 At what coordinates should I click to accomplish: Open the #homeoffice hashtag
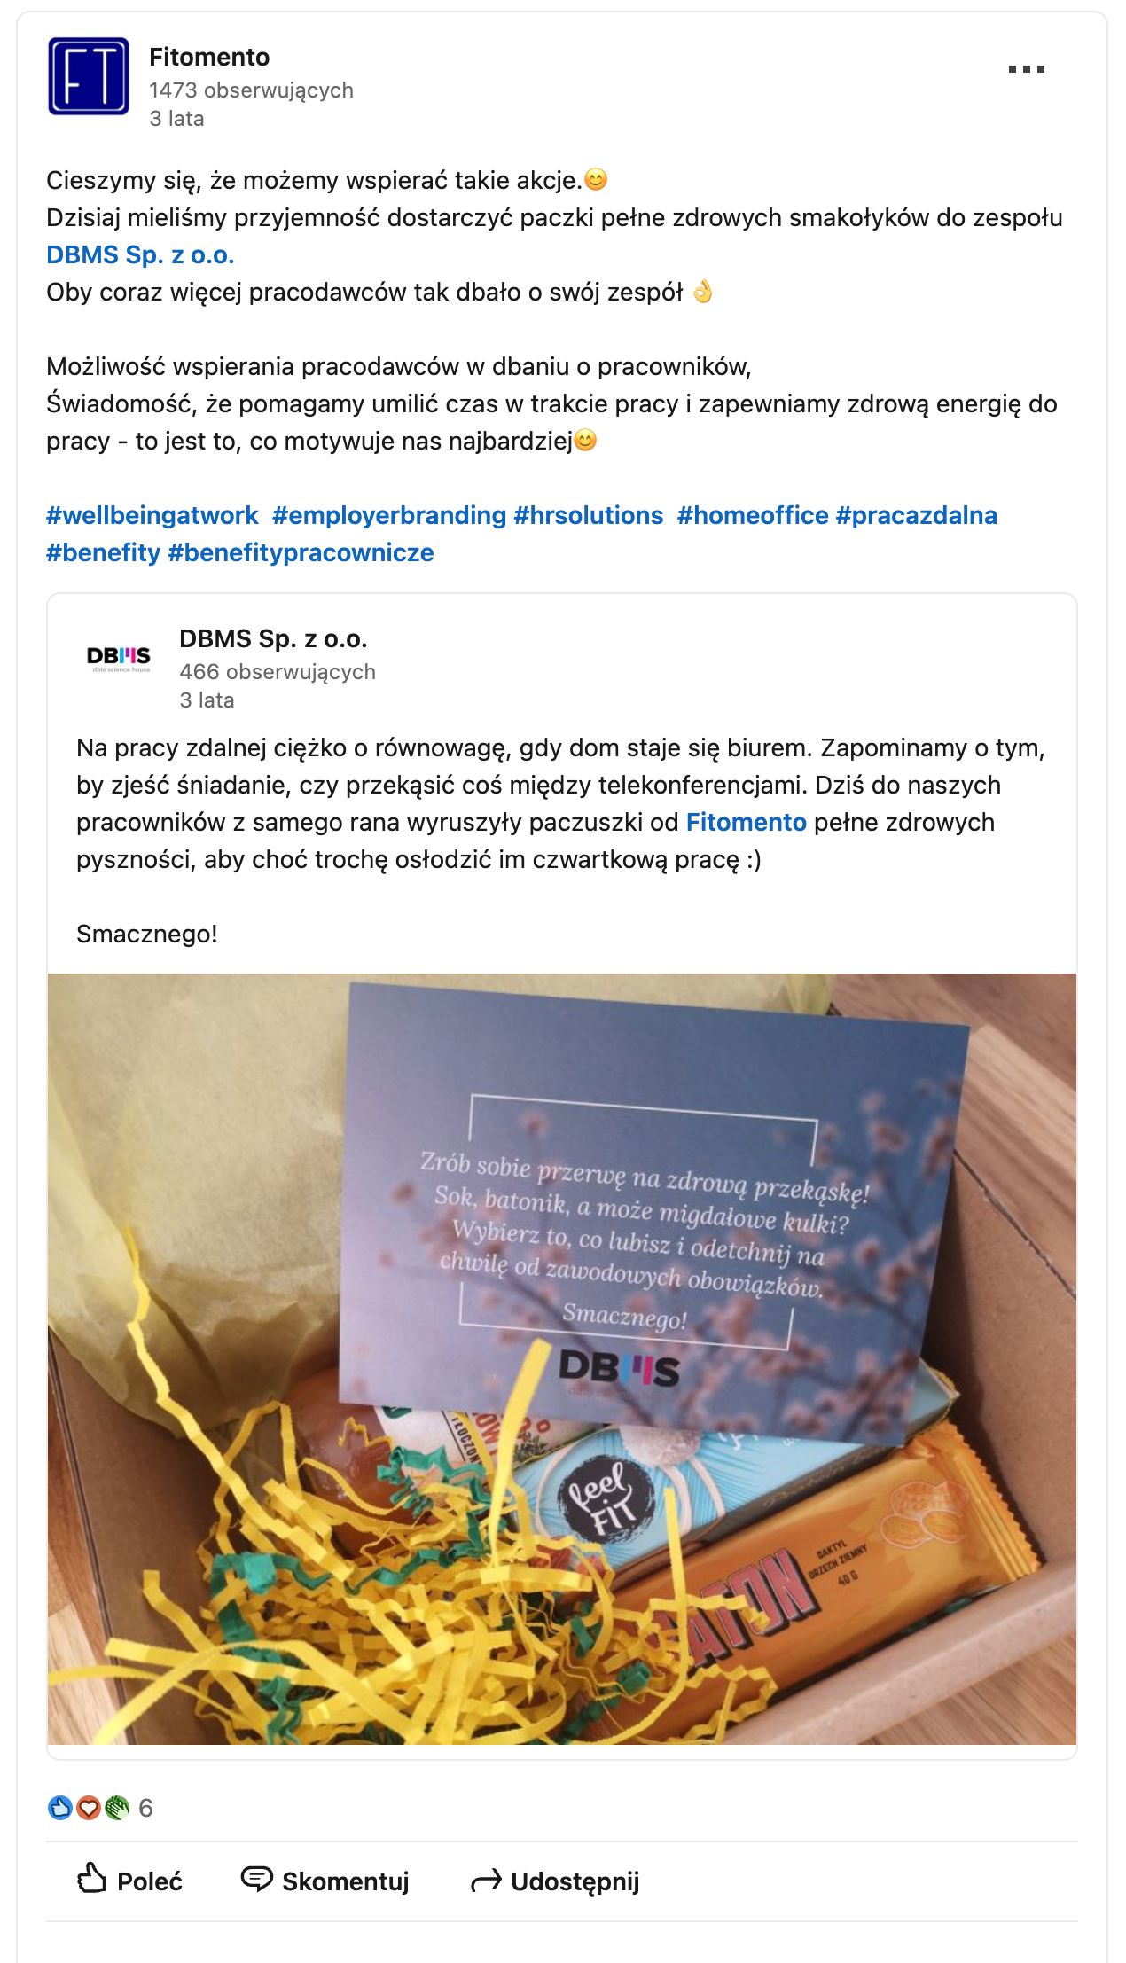[753, 515]
